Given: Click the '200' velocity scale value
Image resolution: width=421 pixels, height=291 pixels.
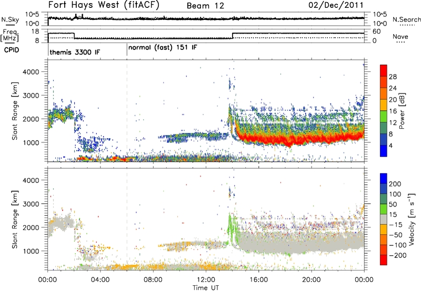Looking at the screenshot, I should pyautogui.click(x=395, y=184).
